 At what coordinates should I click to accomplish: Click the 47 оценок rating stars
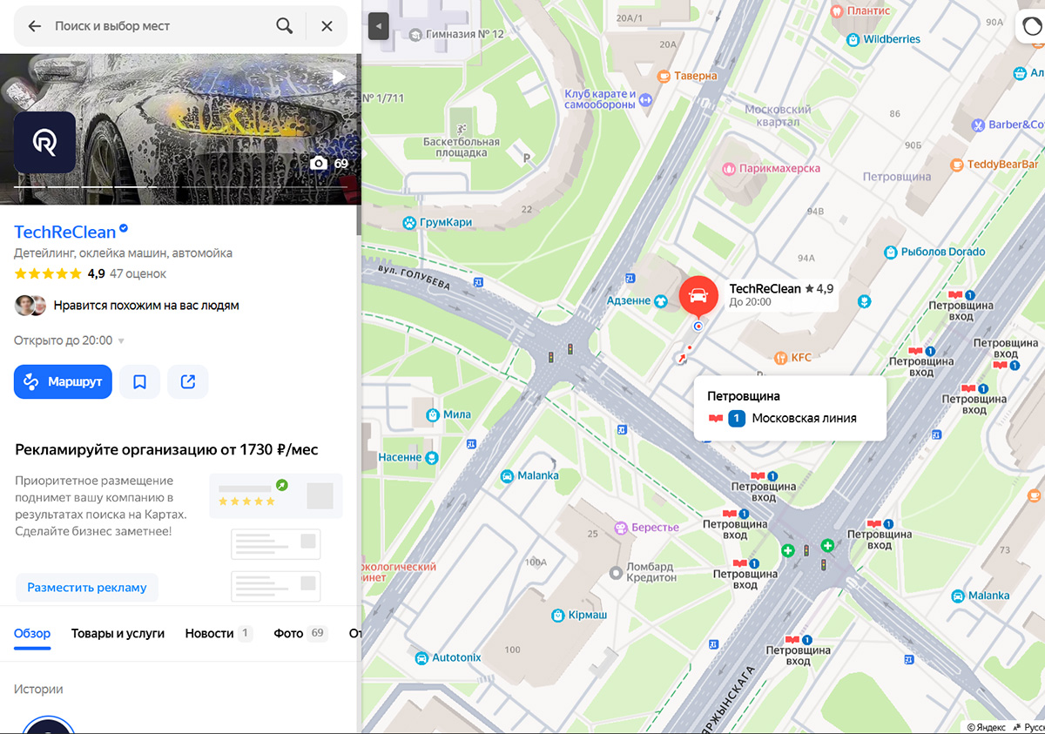tap(48, 273)
